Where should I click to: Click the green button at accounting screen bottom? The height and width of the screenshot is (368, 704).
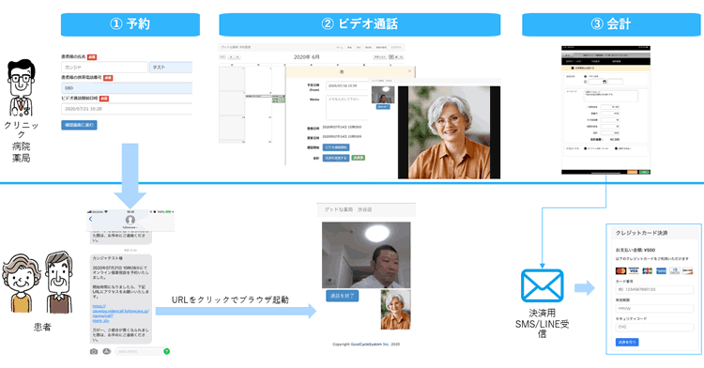click(644, 172)
